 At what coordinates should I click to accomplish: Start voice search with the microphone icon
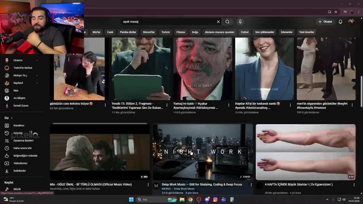[x=240, y=22]
